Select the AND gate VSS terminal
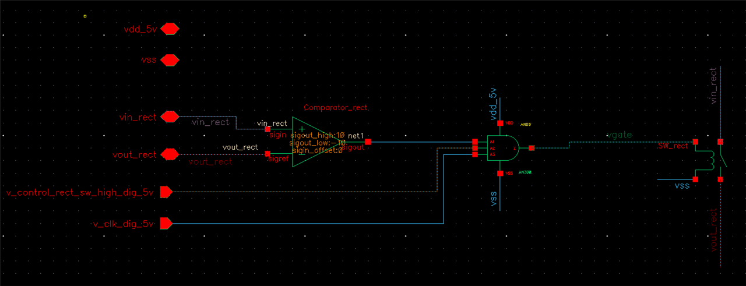This screenshot has width=746, height=286. (x=501, y=173)
